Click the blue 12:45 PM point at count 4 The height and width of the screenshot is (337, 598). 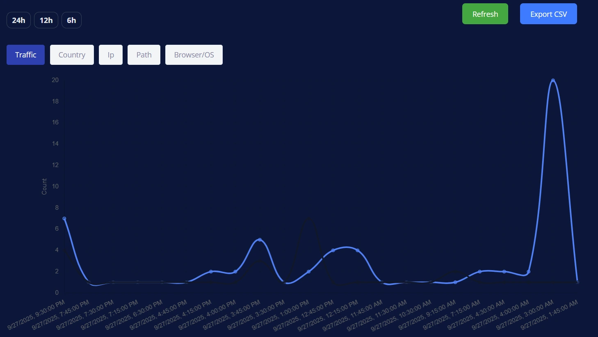click(x=333, y=250)
